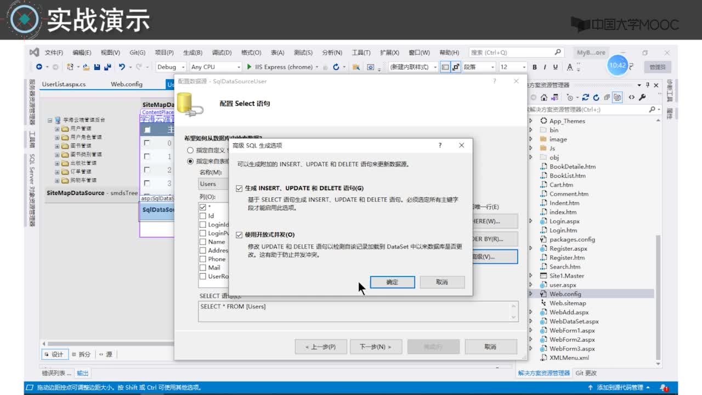Expand the App_Themes folder

[x=530, y=121]
